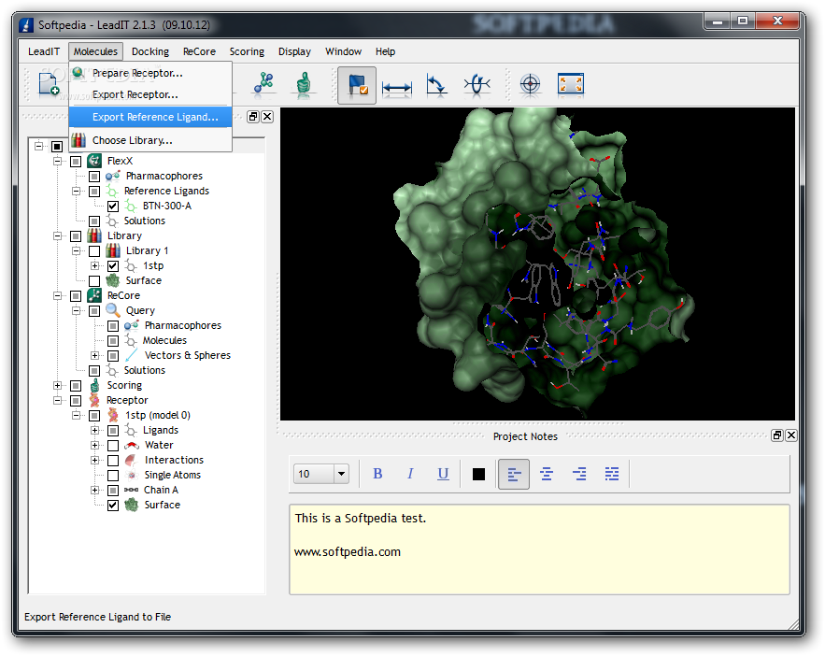Uncheck the 1stp library entry checkbox
The height and width of the screenshot is (656, 825).
113,266
